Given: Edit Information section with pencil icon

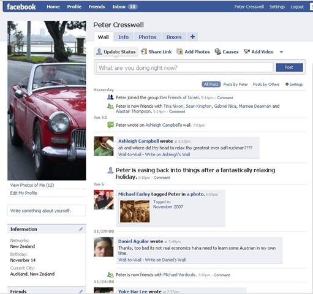Looking at the screenshot, I should pos(81,229).
